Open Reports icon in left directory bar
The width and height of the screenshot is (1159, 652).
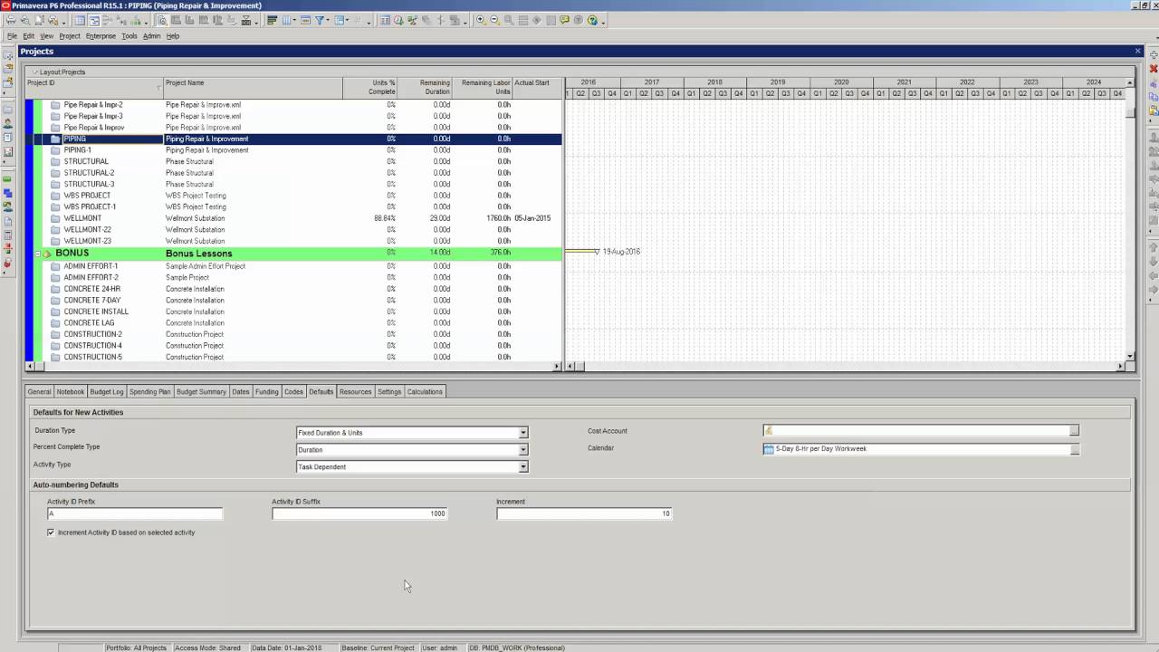click(x=8, y=138)
